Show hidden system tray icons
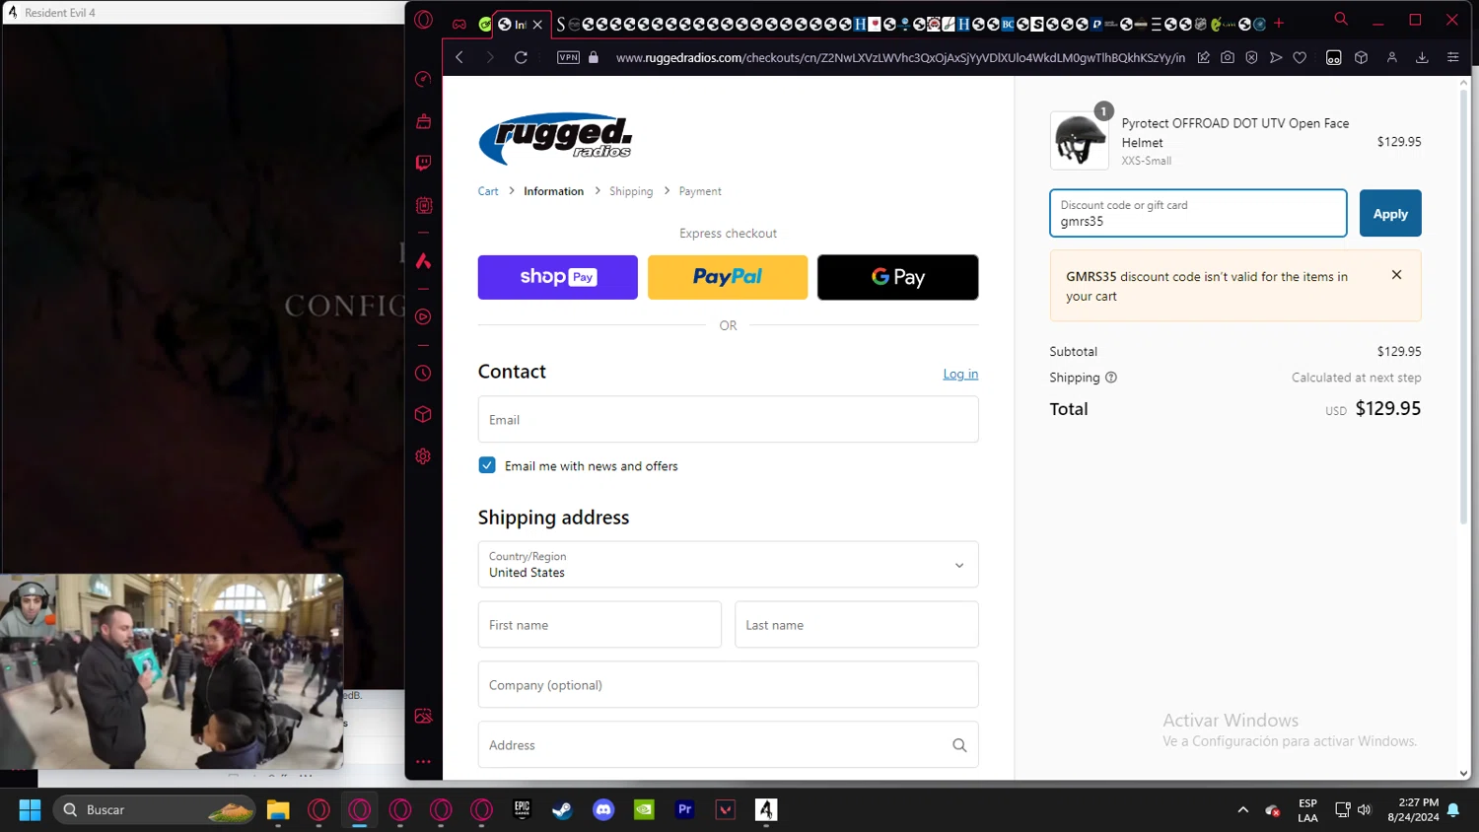Viewport: 1479px width, 832px height. 1242,809
